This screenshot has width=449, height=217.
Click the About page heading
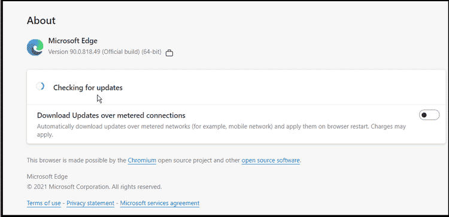coord(41,20)
